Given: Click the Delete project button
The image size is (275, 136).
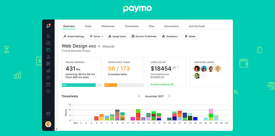Looking at the screenshot, I should pyautogui.click(x=190, y=36).
